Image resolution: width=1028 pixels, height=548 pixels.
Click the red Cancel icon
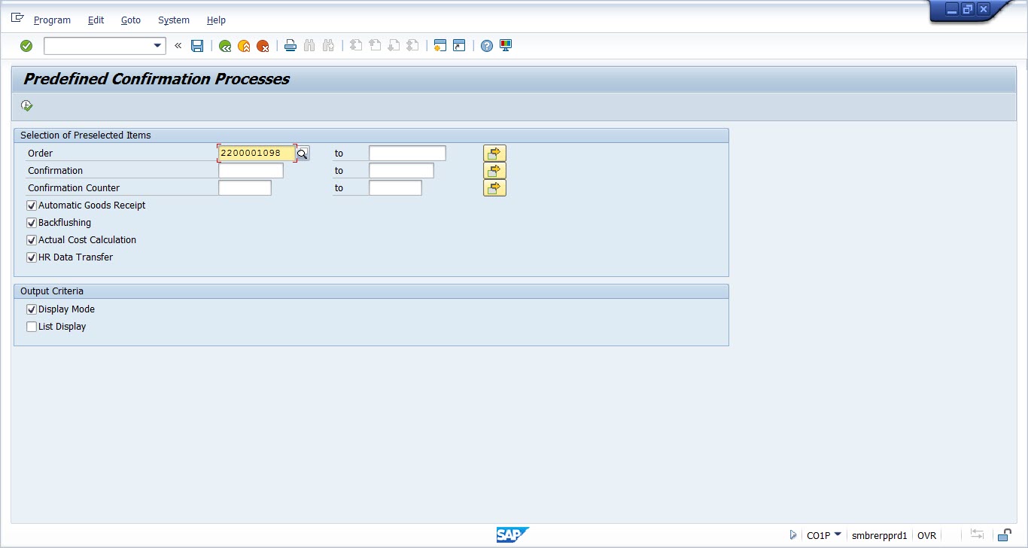pos(263,46)
